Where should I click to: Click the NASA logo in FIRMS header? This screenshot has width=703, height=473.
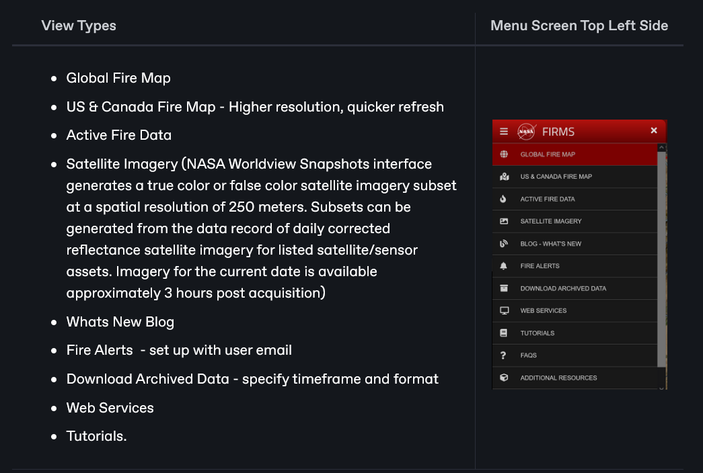coord(526,132)
